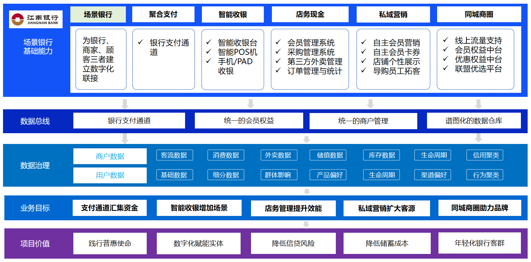
Task: Select the 践行普惠使命 box
Action: (x=110, y=243)
